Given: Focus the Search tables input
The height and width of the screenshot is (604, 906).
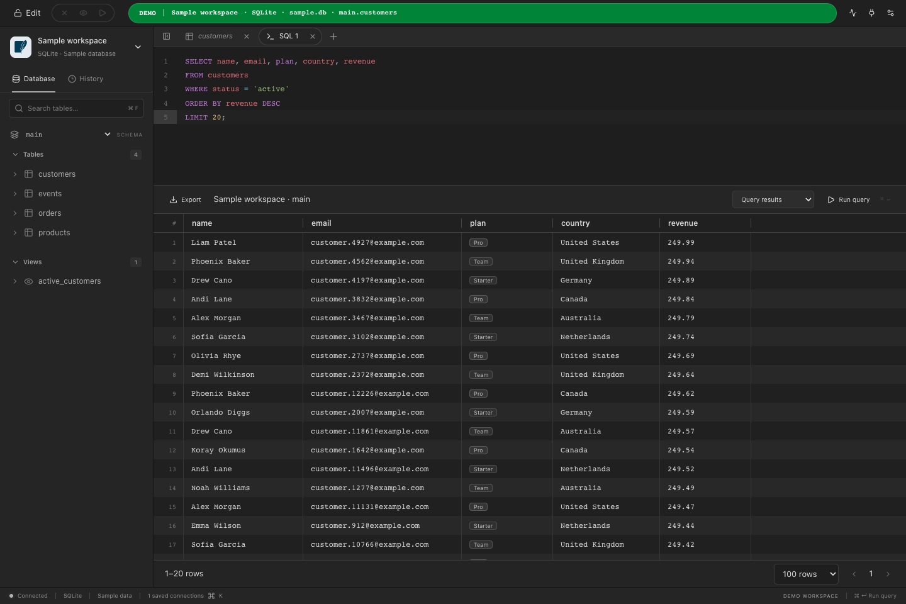Looking at the screenshot, I should coord(77,108).
